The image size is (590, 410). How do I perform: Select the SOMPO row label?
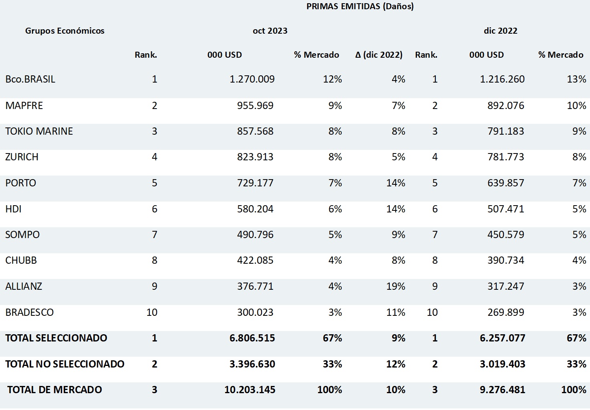point(22,235)
